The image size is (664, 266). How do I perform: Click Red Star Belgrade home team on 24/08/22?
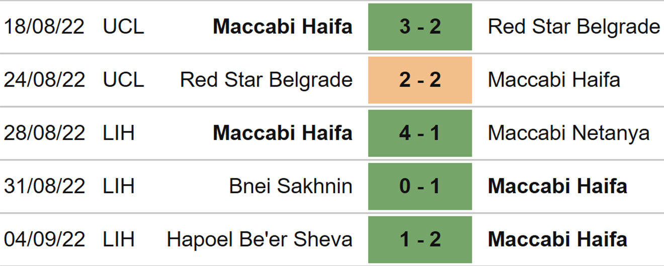266,80
